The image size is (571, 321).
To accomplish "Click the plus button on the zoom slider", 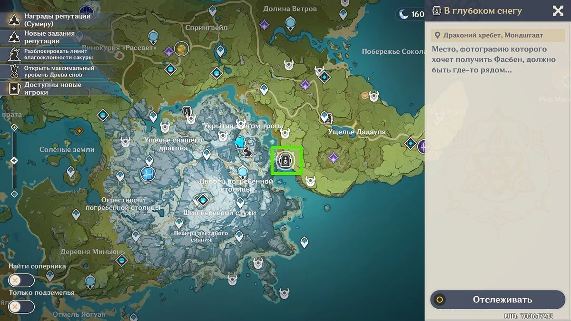I will (14, 127).
